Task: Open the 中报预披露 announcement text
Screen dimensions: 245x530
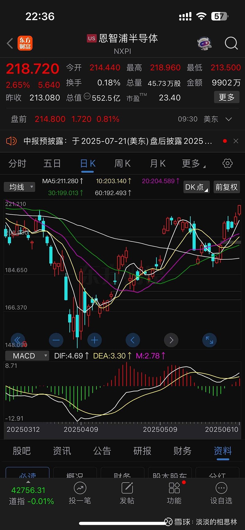Action: coord(118,141)
